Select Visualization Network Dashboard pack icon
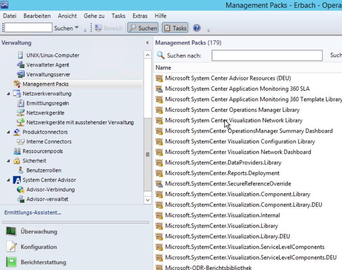 click(x=159, y=152)
